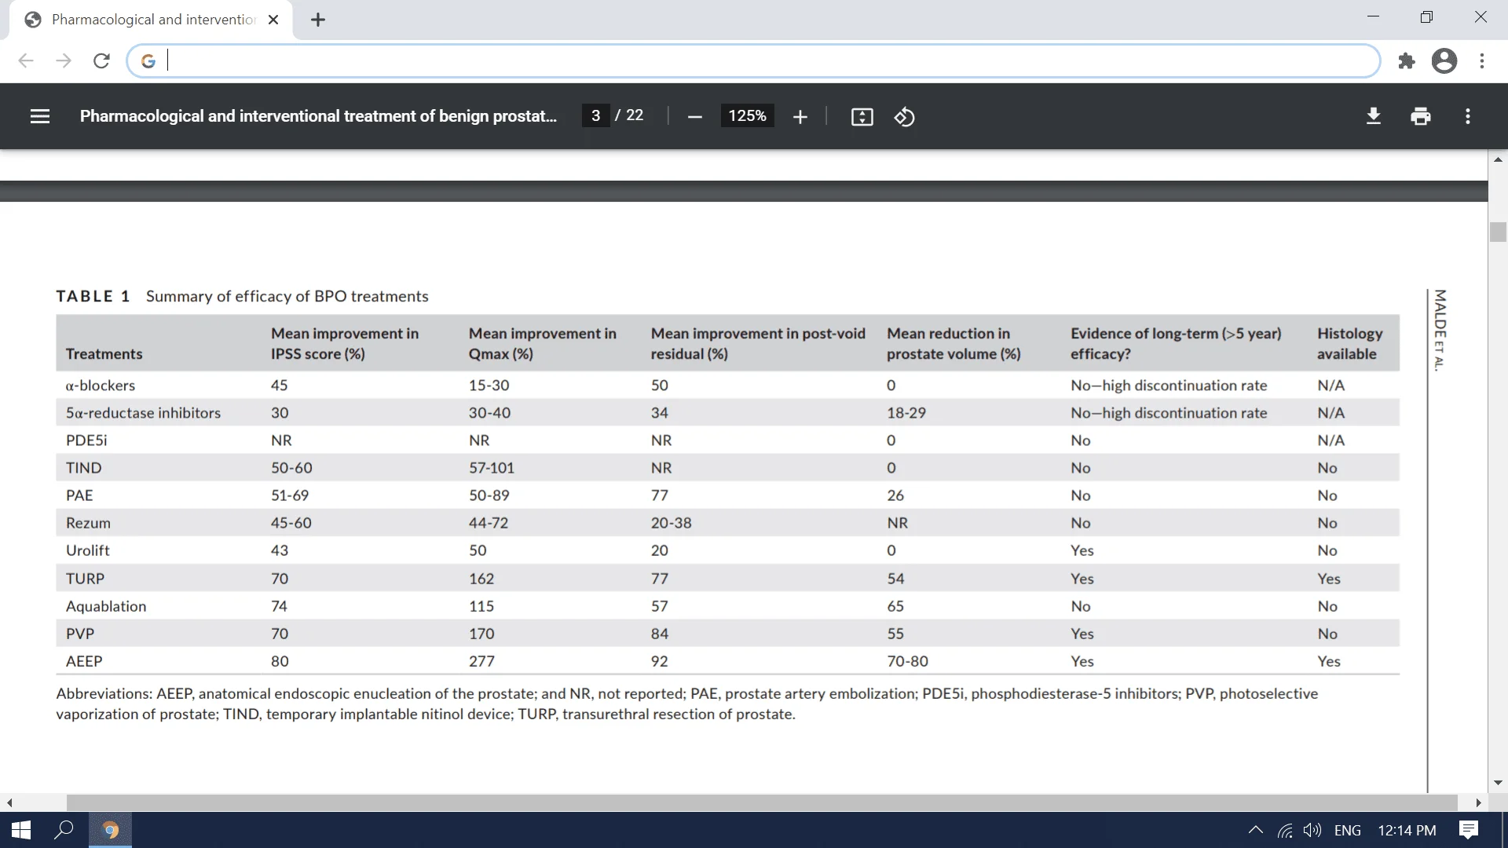This screenshot has height=848, width=1508.
Task: Click vertical scrollbar down arrow
Action: click(1498, 783)
